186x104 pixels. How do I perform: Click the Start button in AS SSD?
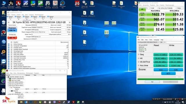[x=152, y=82]
